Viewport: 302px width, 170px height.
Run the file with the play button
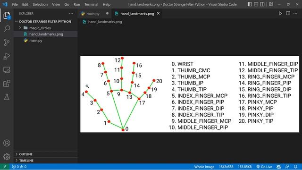tap(280, 13)
